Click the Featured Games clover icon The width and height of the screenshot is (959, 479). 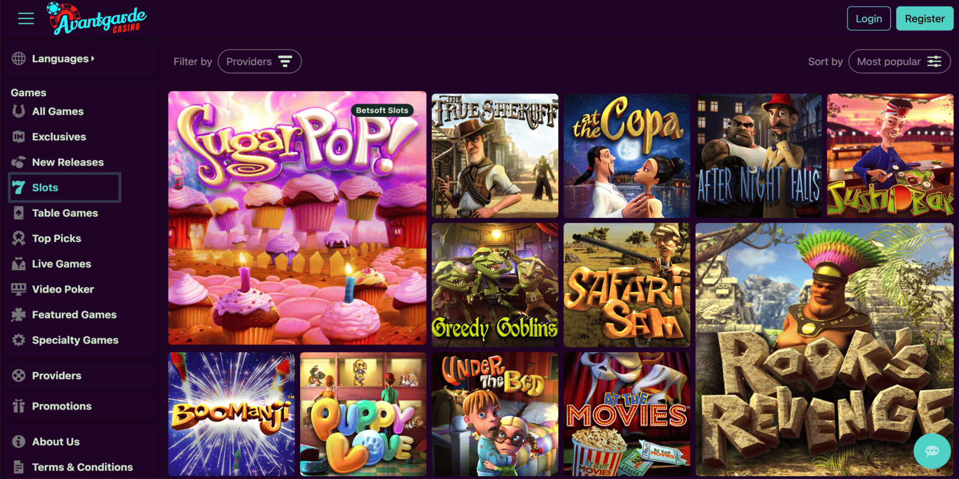click(19, 314)
